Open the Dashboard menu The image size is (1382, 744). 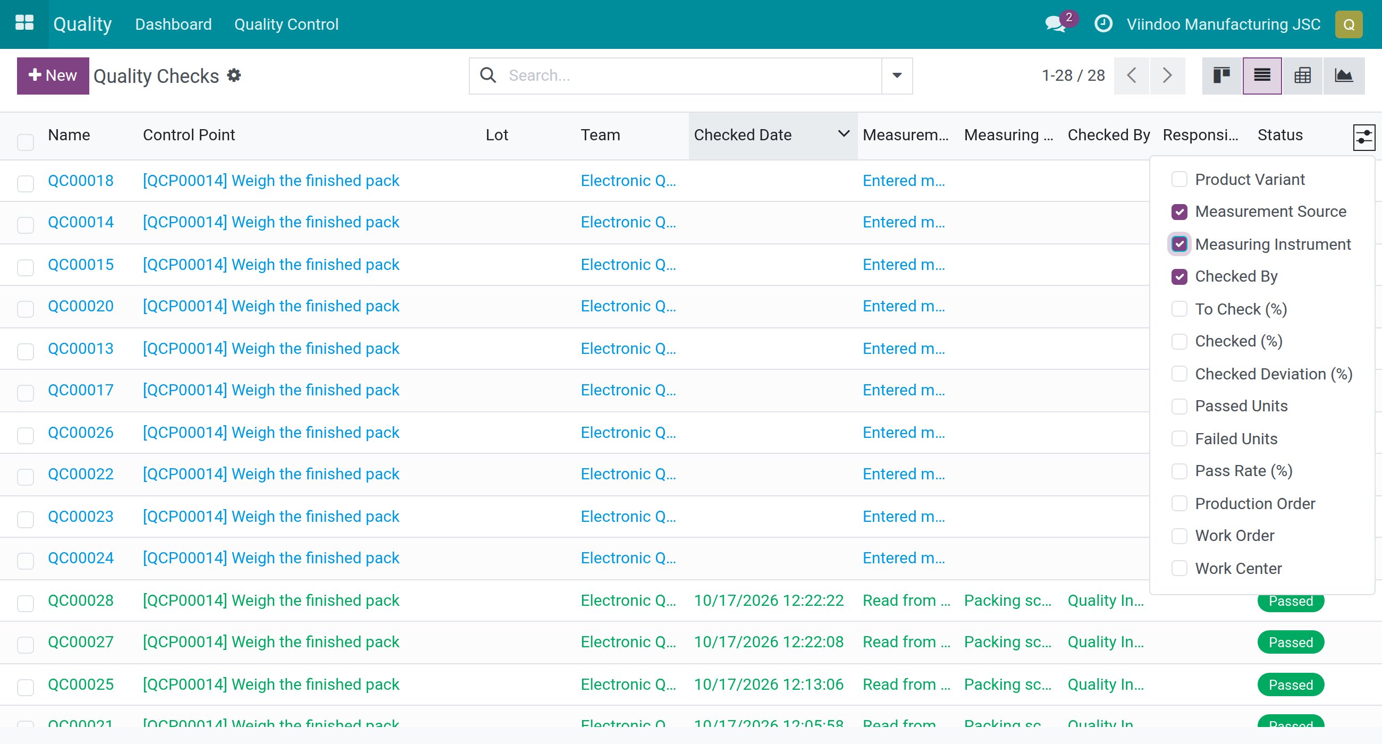173,24
